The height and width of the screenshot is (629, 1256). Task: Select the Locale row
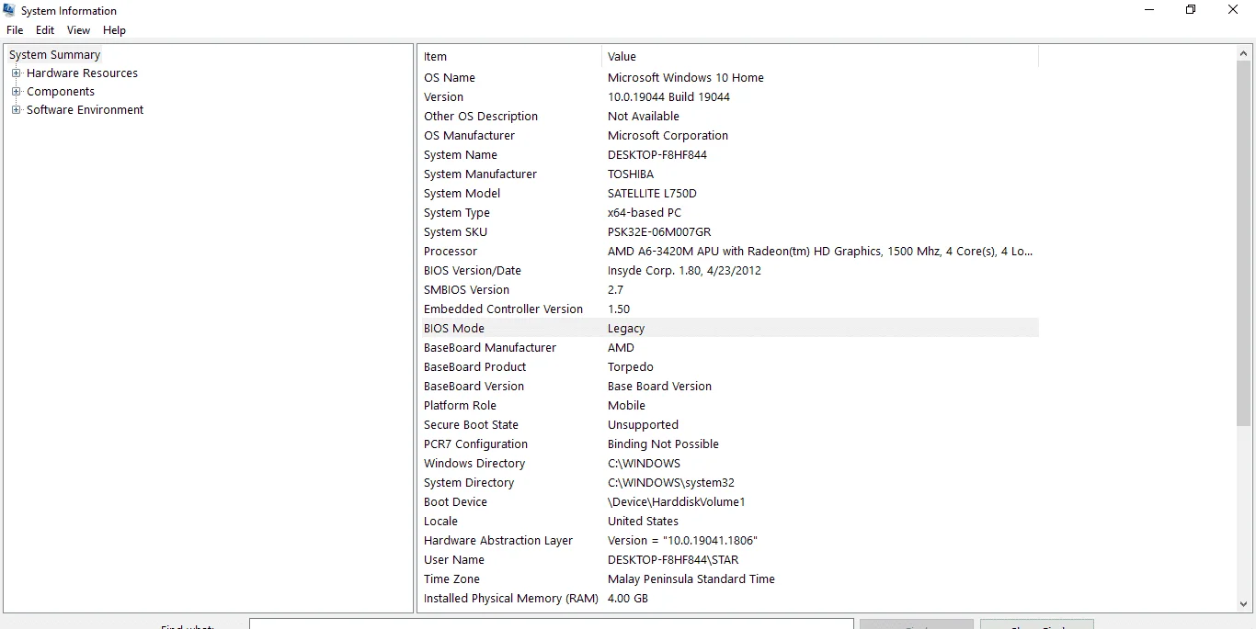pos(728,522)
